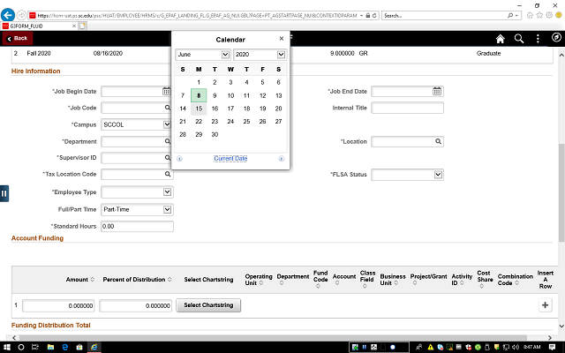Screen dimensions: 565x353
Task: Expand the calendar month dropdown
Action: [225, 55]
